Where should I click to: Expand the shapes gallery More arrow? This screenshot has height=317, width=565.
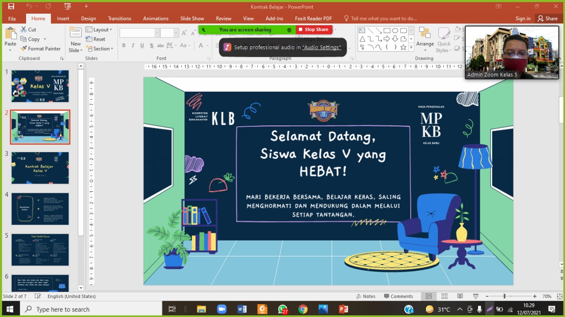pos(411,47)
